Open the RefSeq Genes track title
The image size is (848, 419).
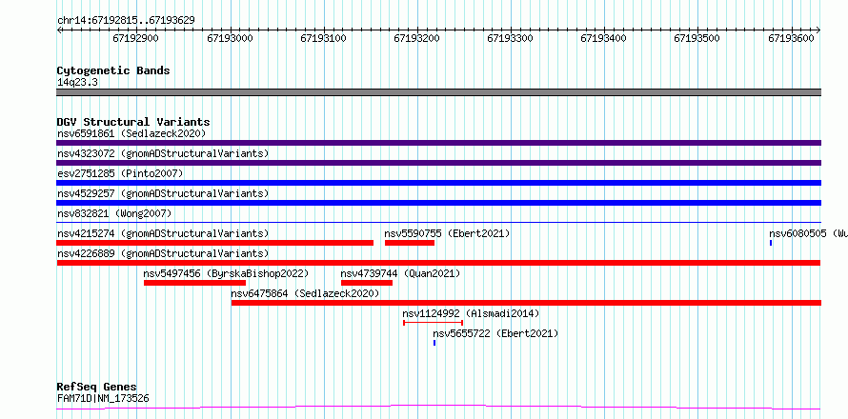coord(97,388)
